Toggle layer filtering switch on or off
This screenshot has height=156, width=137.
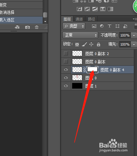(136, 26)
